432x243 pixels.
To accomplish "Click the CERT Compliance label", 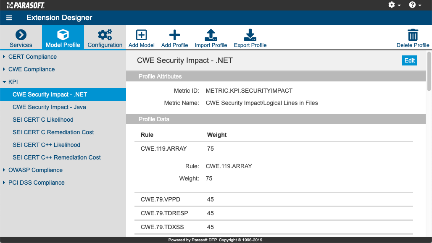I will pos(32,57).
